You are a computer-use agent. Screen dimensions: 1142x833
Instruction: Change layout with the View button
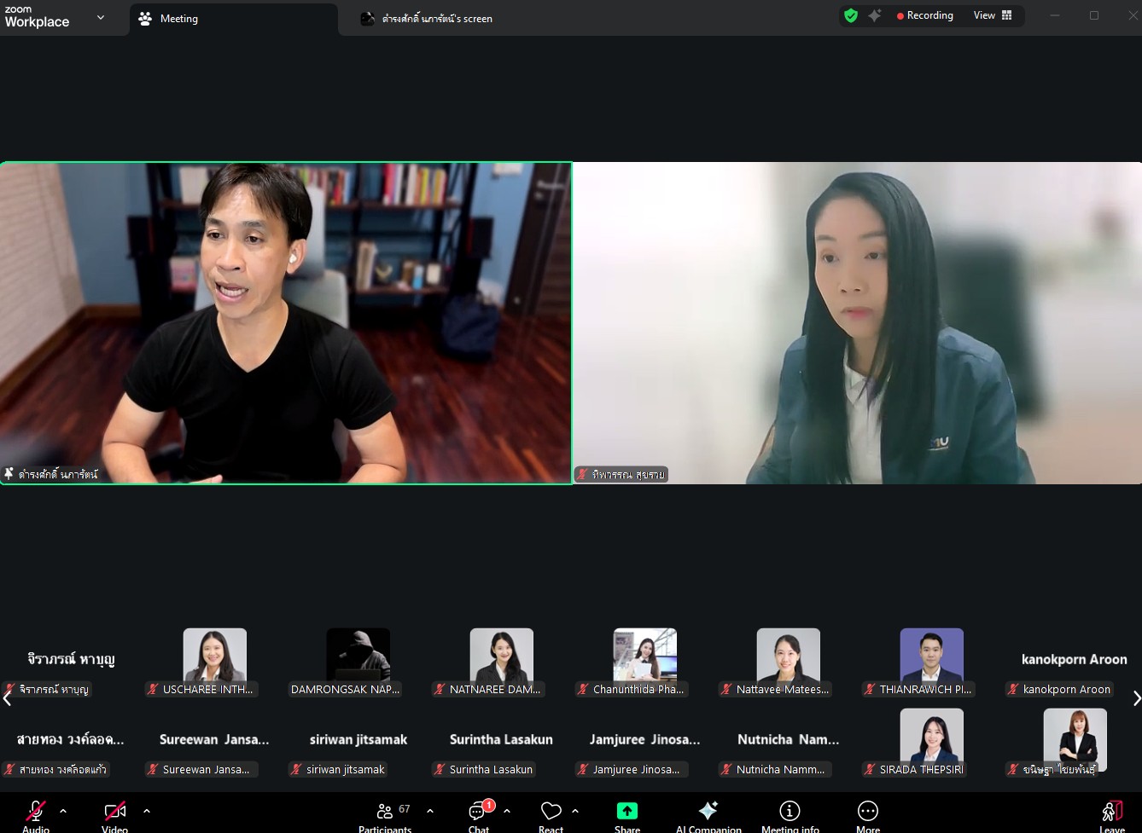pyautogui.click(x=993, y=15)
